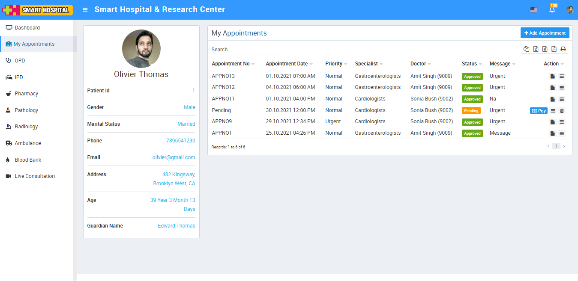Image resolution: width=578 pixels, height=281 pixels.
Task: Click the Add Appointment button
Action: tap(545, 33)
